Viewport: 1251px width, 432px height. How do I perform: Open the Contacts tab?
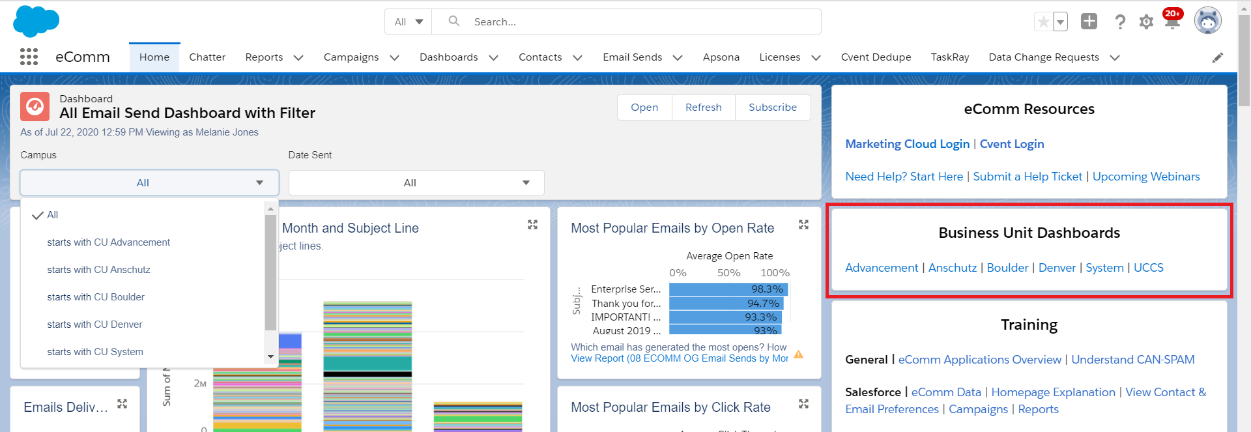pos(540,57)
